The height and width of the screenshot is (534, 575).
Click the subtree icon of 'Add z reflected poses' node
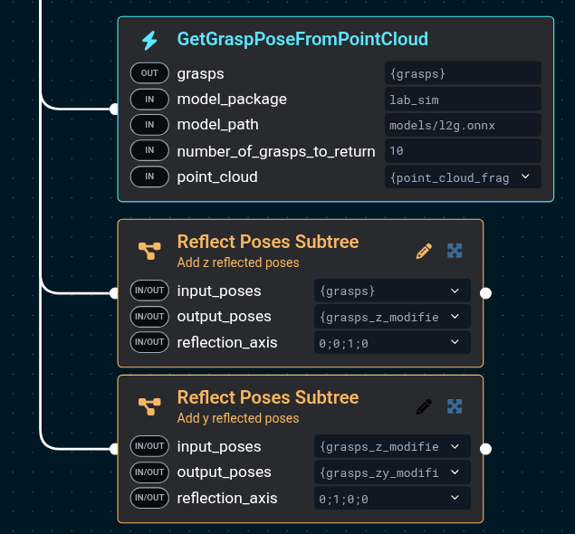[x=149, y=251]
